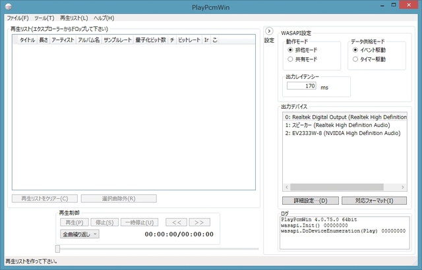Screen dimensions: 422x270
Task: Open the ファイル(F) menu
Action: coord(18,18)
